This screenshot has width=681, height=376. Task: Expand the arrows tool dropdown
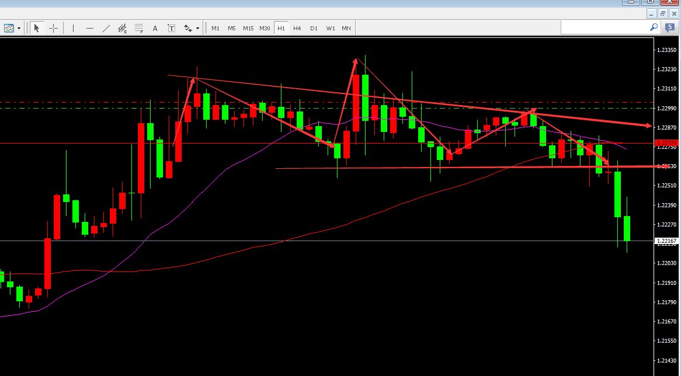click(x=197, y=29)
